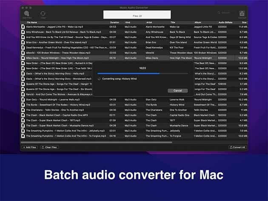
Task: Click the Clear toolbar icon
Action: 43,14
